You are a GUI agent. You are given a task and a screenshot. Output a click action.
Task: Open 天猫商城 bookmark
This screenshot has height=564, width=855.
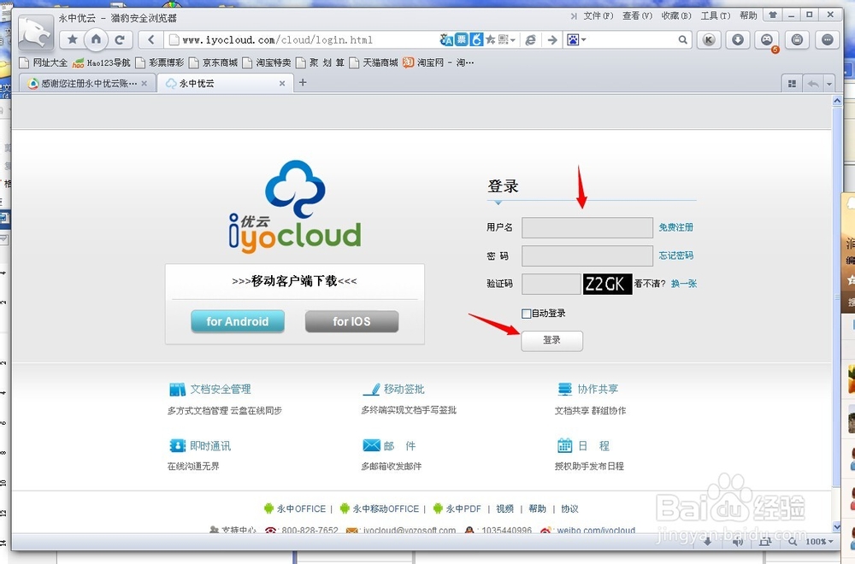tap(374, 62)
